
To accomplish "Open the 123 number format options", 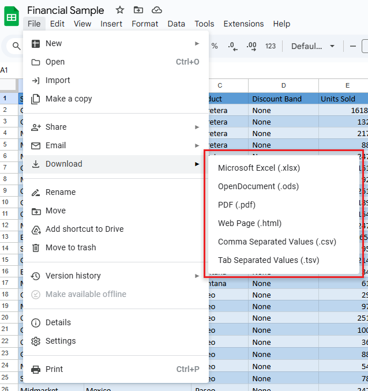I will [x=271, y=46].
